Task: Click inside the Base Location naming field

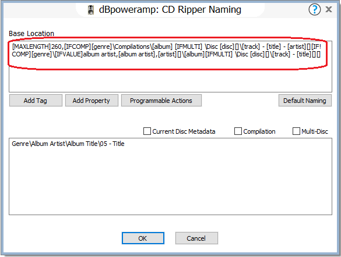Action: tap(170, 66)
